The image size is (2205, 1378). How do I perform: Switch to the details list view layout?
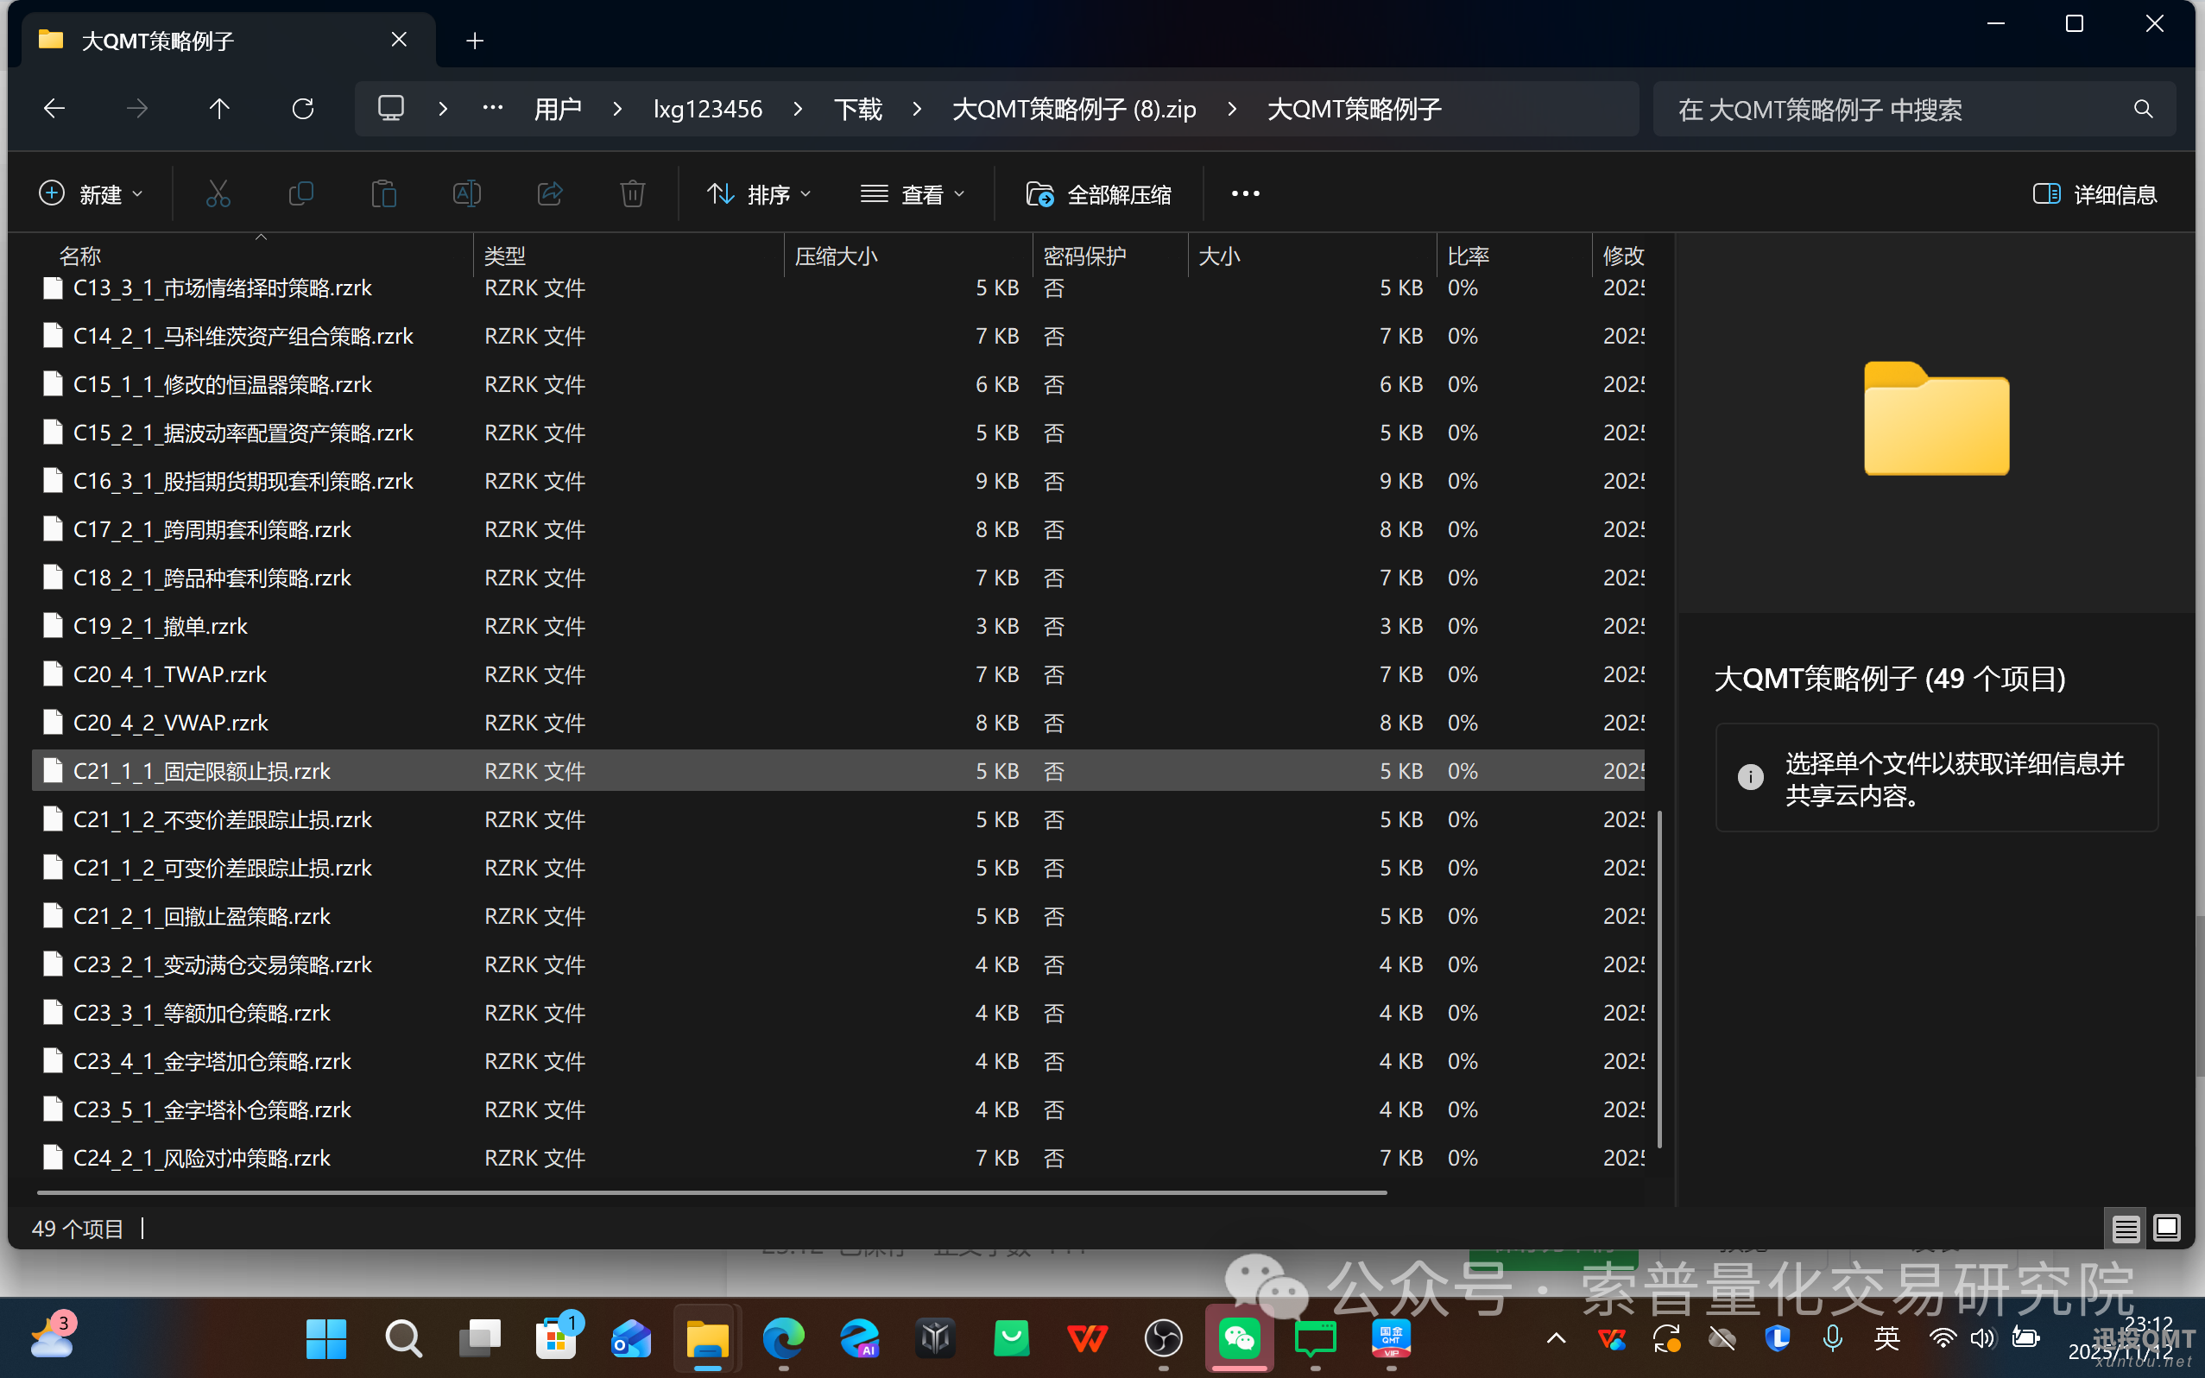[x=2125, y=1229]
